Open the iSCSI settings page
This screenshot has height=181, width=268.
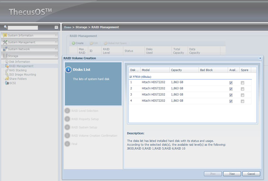click(x=13, y=83)
